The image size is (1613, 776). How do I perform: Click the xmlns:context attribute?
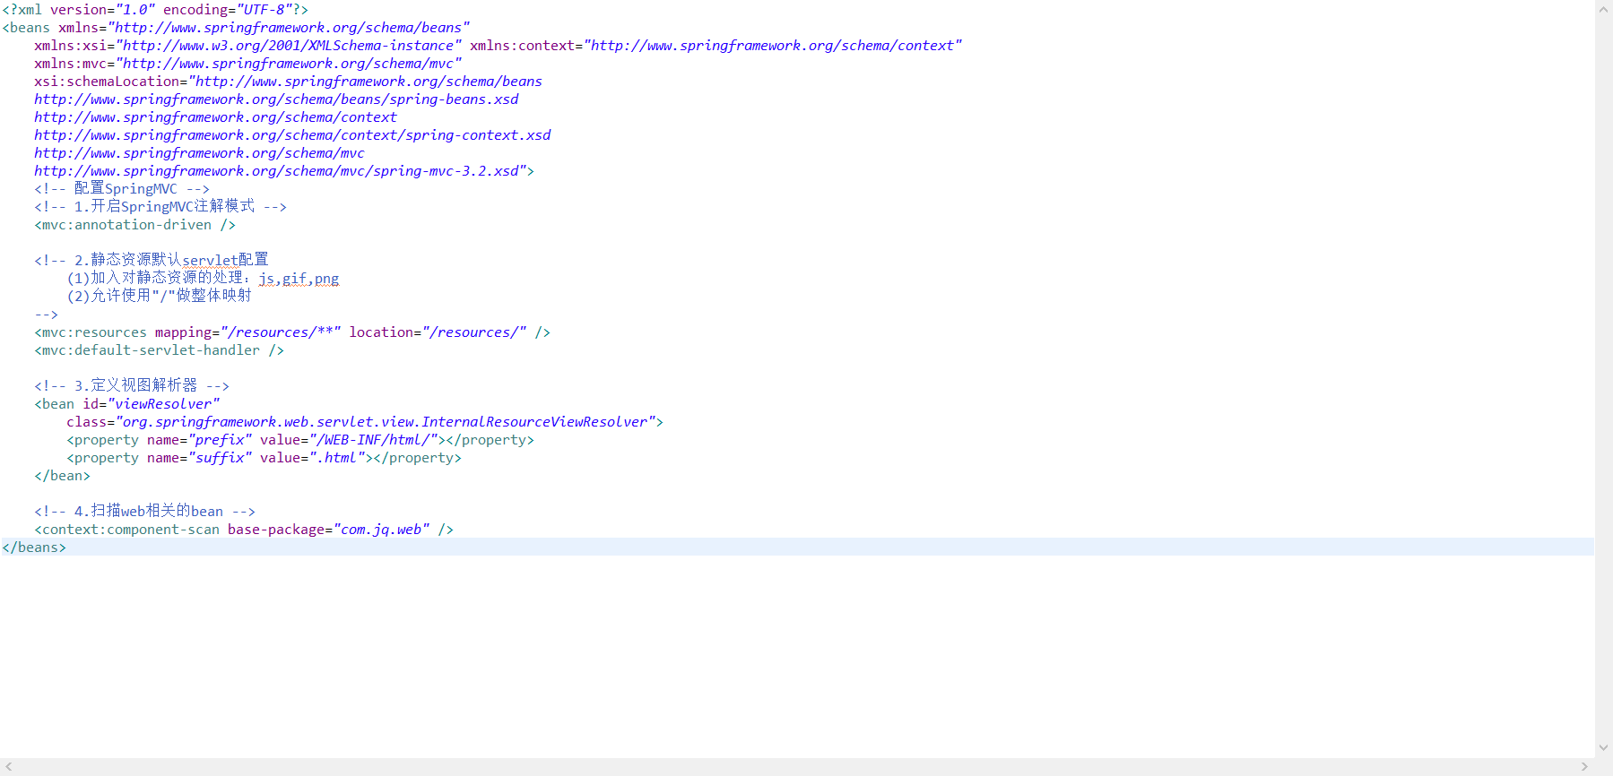pos(715,46)
